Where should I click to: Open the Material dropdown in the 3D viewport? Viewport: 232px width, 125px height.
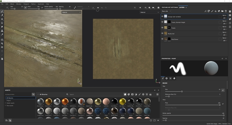click(71, 12)
